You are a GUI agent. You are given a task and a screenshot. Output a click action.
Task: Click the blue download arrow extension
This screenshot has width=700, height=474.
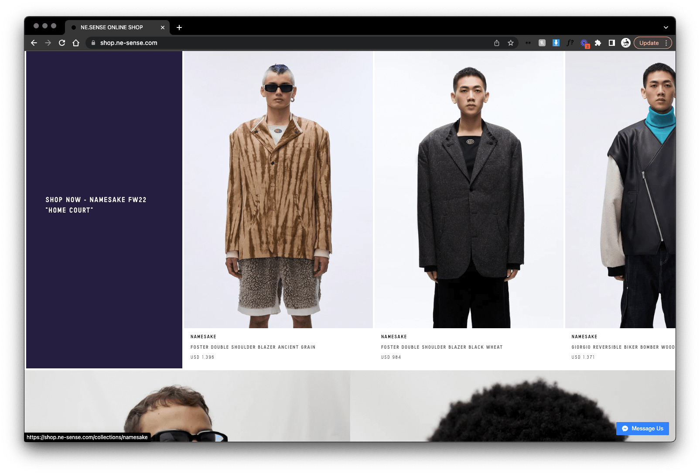click(556, 43)
